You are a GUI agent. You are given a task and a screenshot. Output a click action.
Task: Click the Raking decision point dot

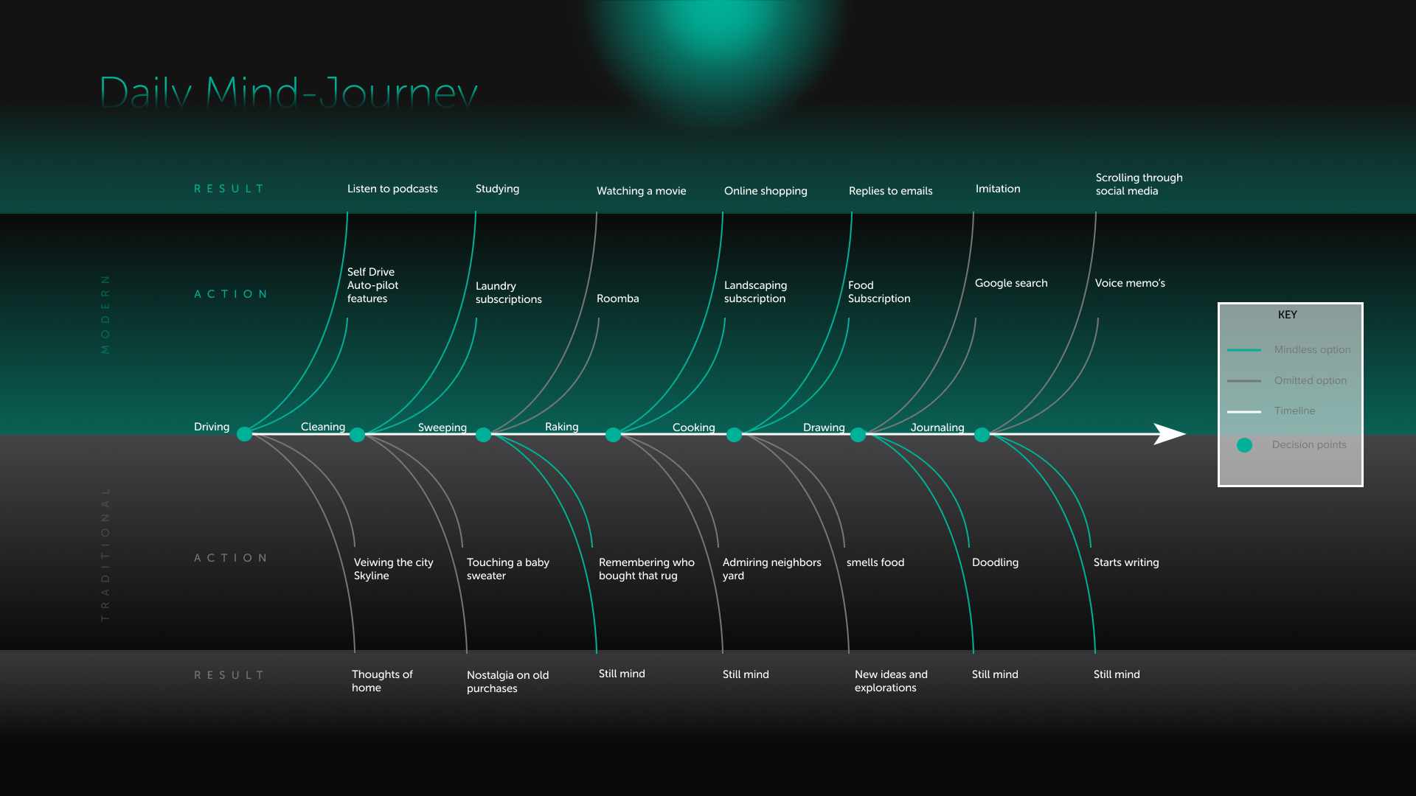coord(613,435)
